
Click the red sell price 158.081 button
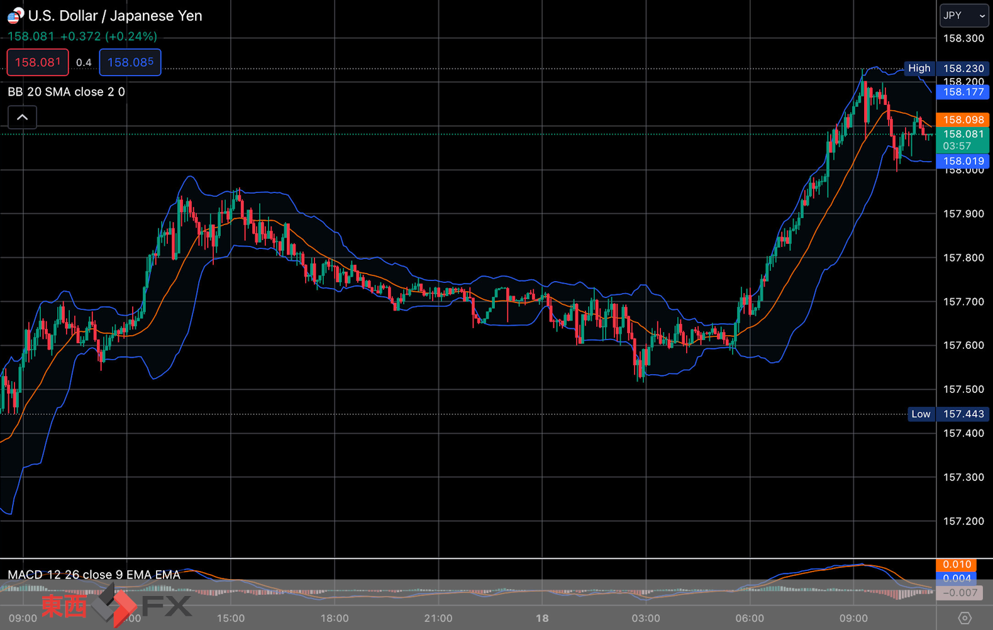coord(38,62)
